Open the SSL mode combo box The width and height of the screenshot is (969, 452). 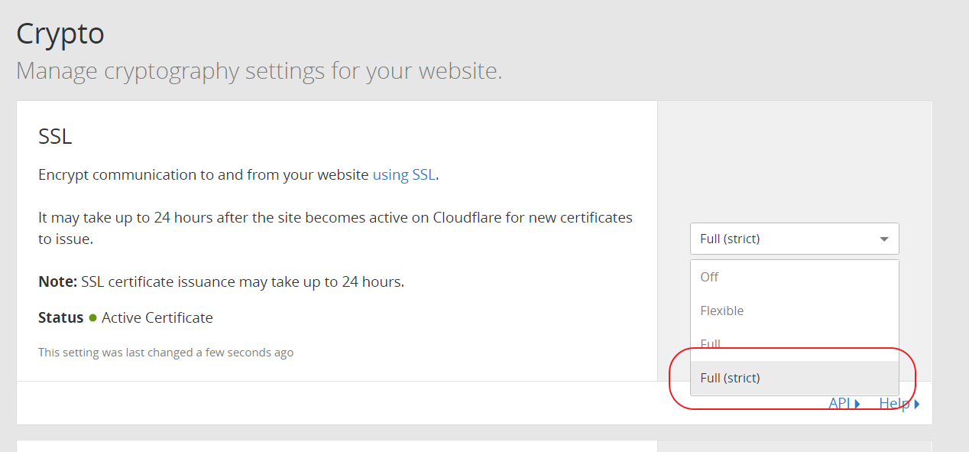click(x=794, y=239)
